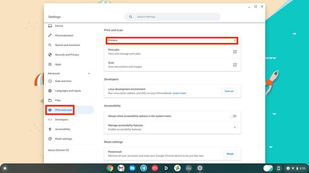Click the notification count badge in the tray
Screen dimensions: 309x173
(288, 168)
